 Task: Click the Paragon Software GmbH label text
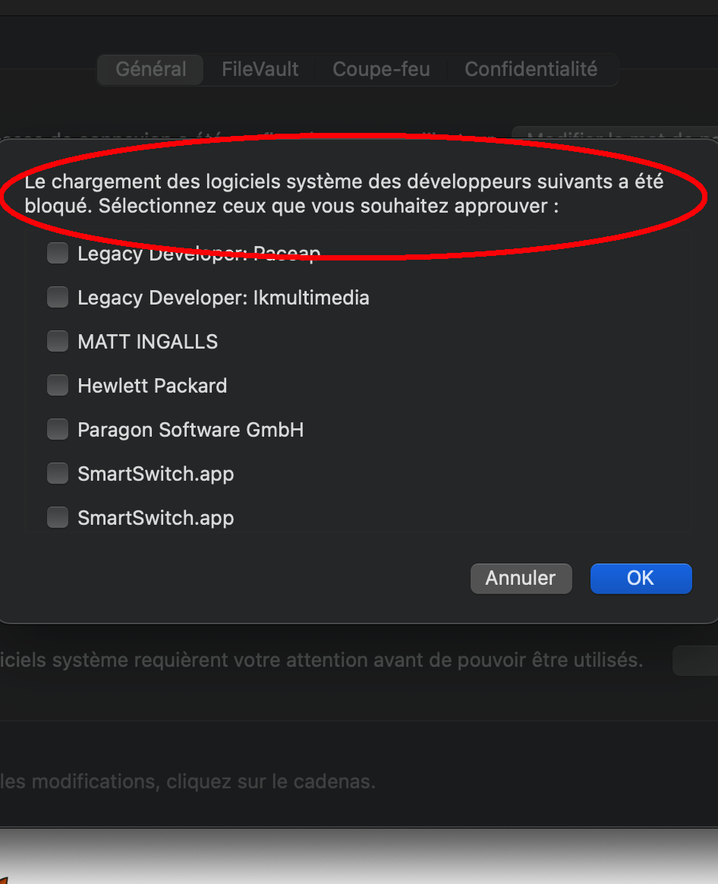pyautogui.click(x=191, y=430)
